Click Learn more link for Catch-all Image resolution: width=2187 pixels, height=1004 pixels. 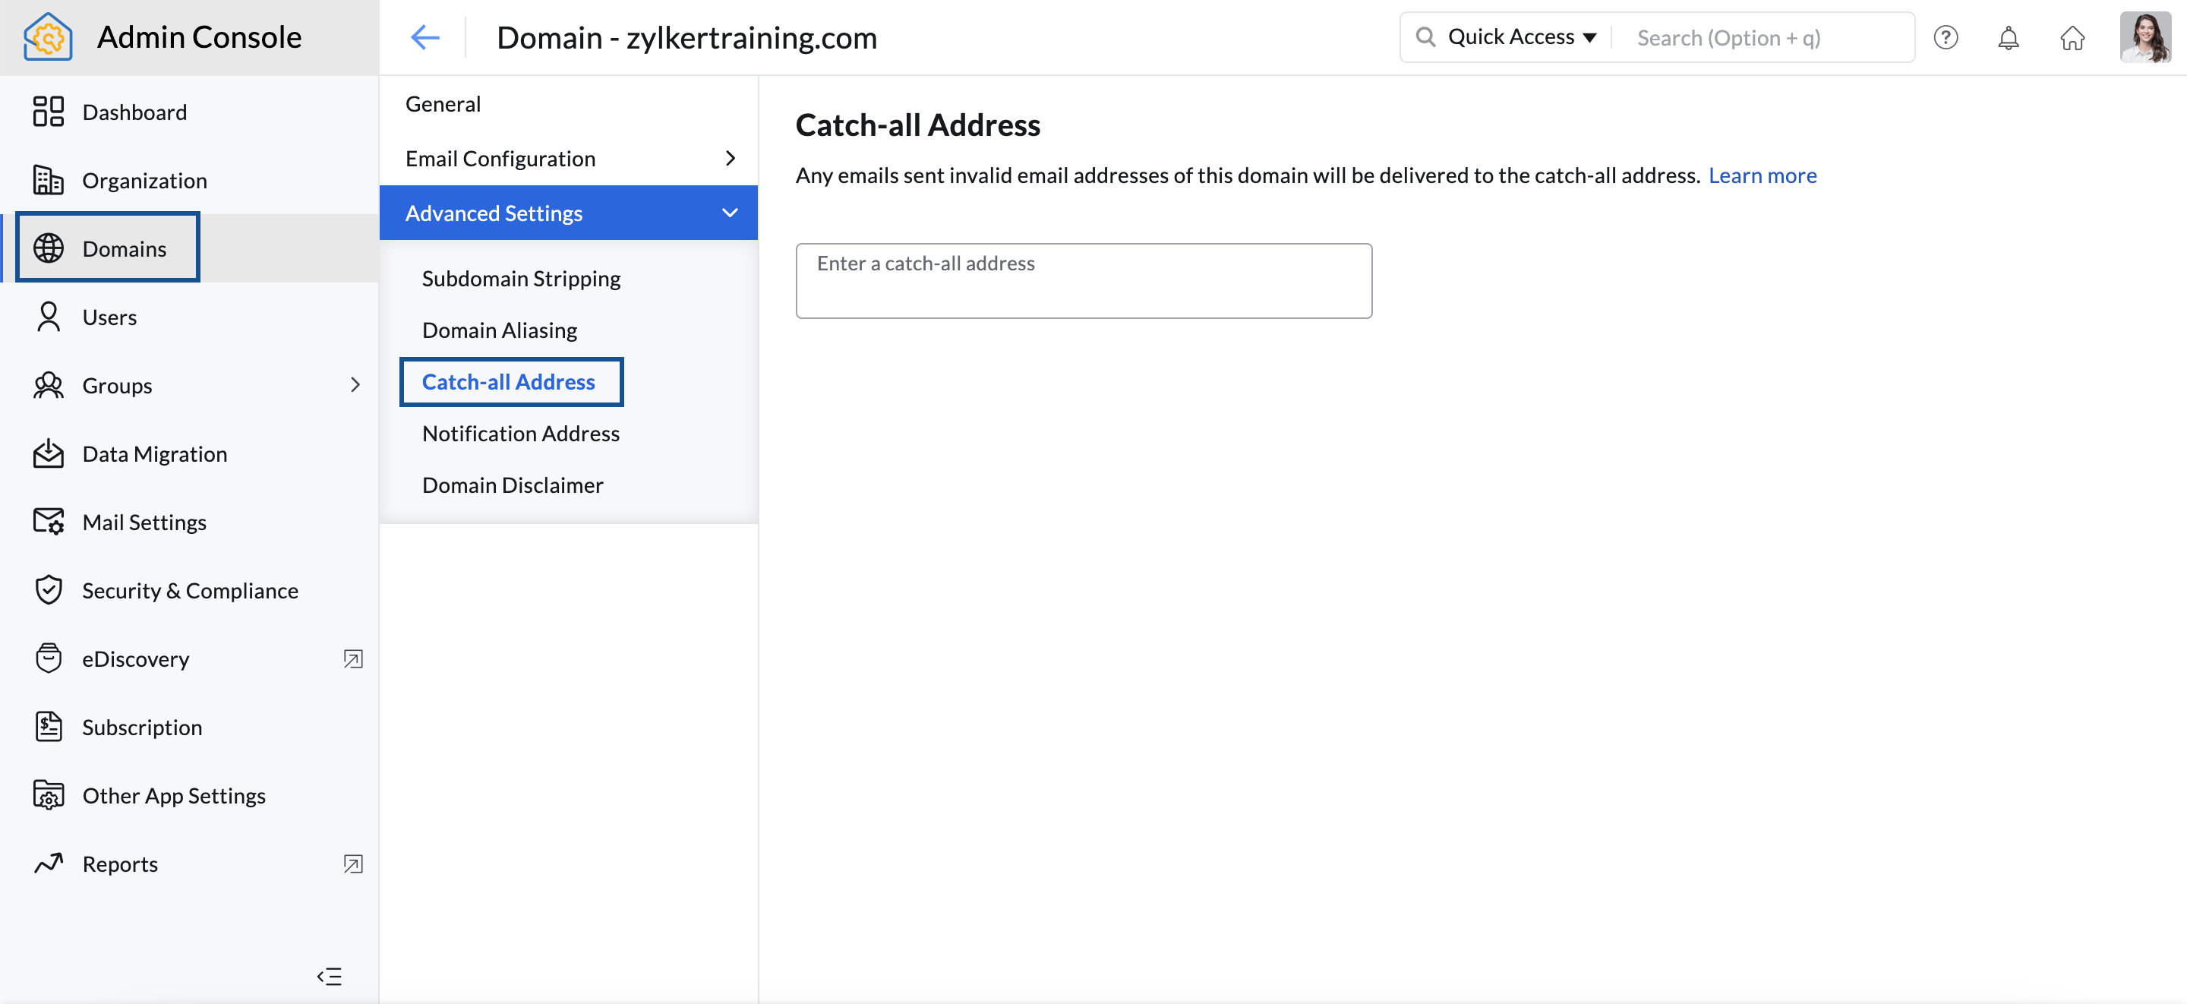(1762, 175)
